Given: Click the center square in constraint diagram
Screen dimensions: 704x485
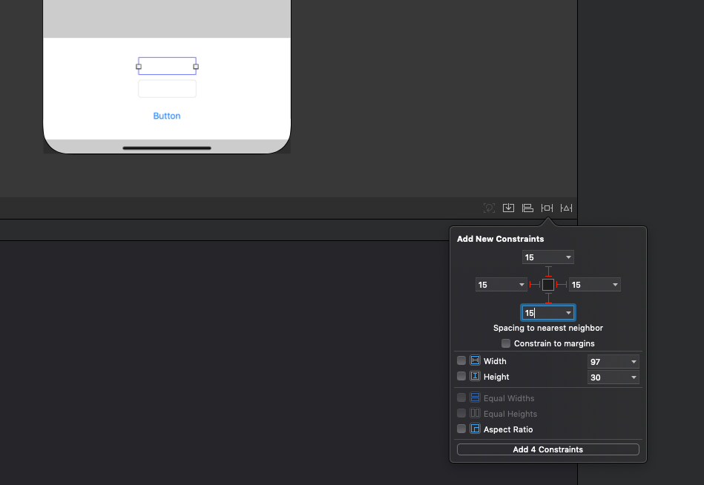Looking at the screenshot, I should coord(548,285).
